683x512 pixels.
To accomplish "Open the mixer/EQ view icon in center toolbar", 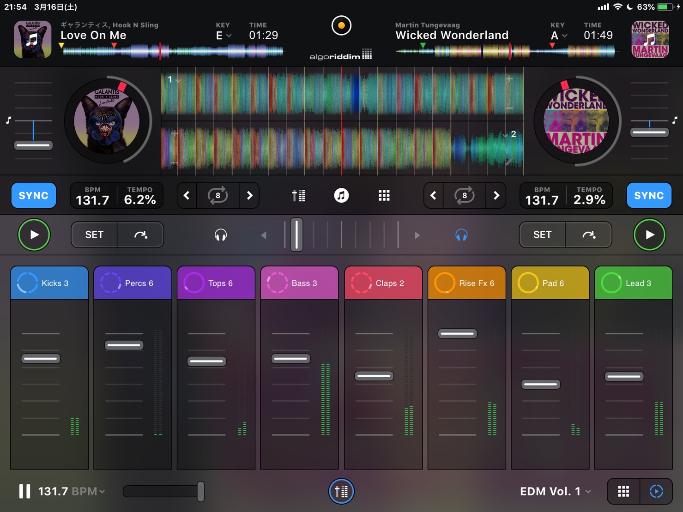I will pyautogui.click(x=298, y=196).
